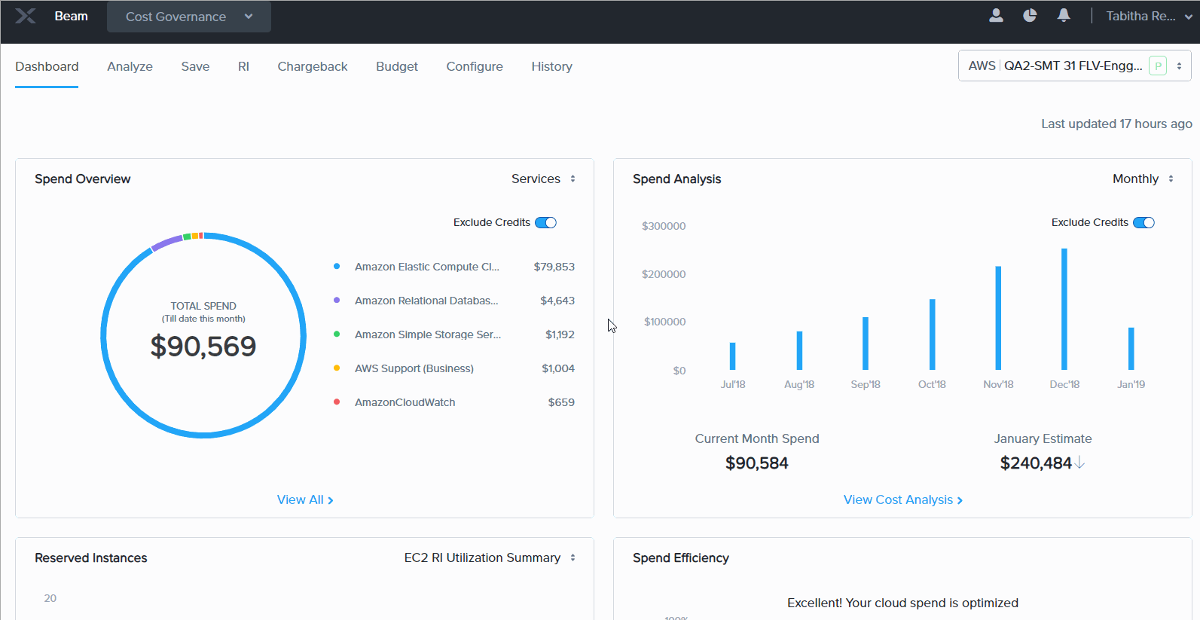Click the Dec'18 bar in chart

(1064, 309)
